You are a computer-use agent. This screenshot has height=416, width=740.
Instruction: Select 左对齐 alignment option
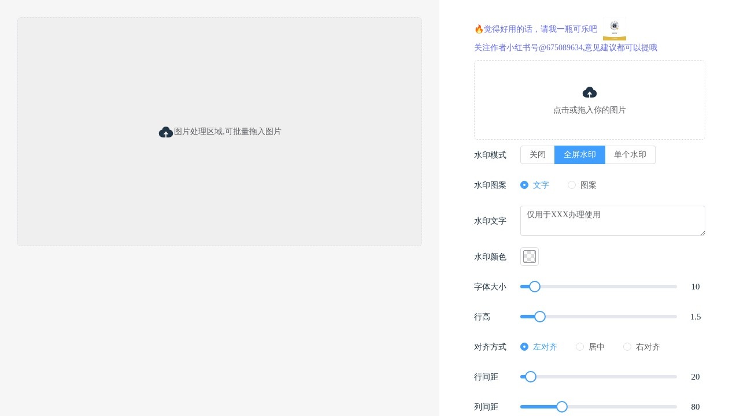pos(524,347)
